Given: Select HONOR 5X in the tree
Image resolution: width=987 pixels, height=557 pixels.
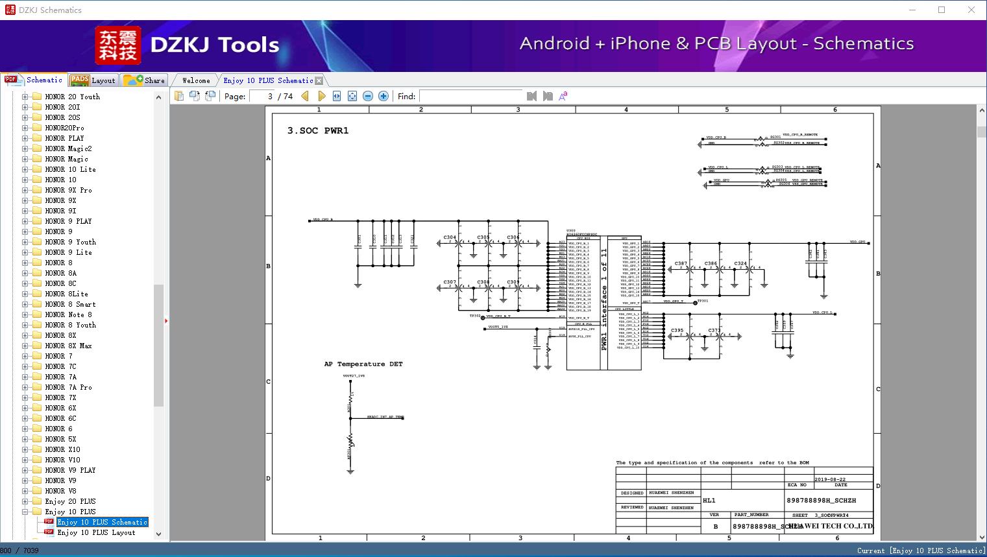Looking at the screenshot, I should point(60,439).
